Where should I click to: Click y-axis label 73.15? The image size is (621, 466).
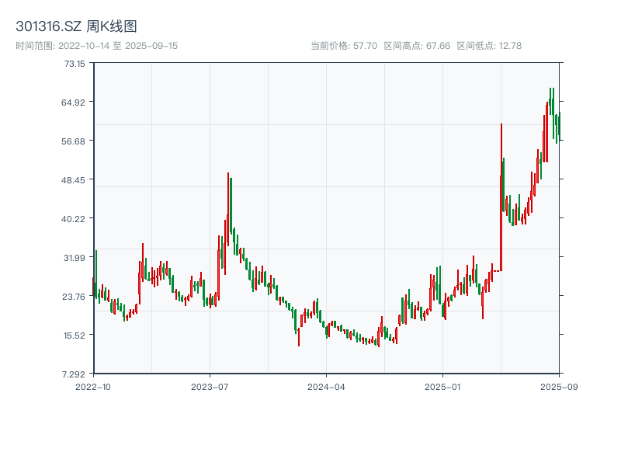[75, 64]
